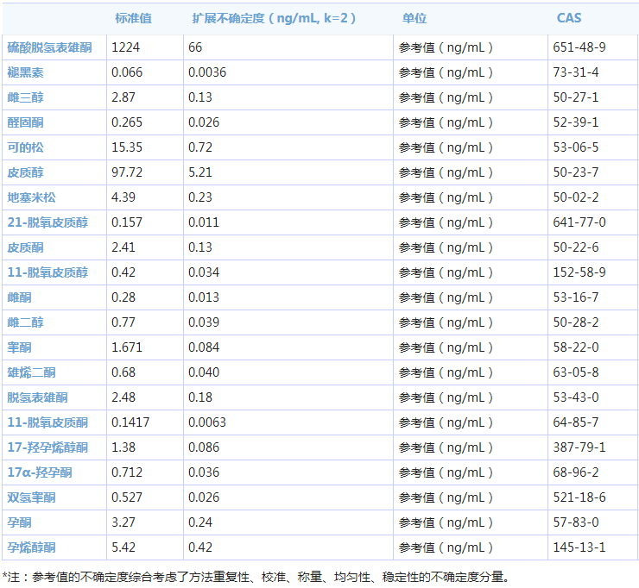Click the standard value 4.39

[x=123, y=197]
